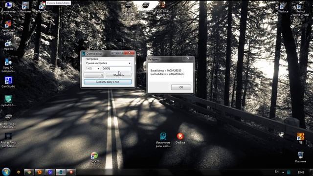The width and height of the screenshot is (313, 176).
Task: Click the 0x00A address input field
Action: 116,68
